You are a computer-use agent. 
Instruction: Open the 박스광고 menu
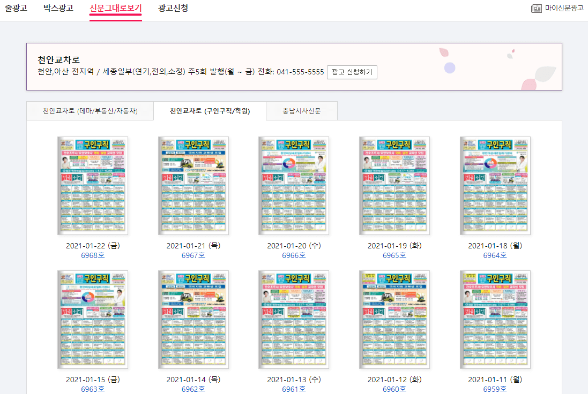[x=58, y=8]
